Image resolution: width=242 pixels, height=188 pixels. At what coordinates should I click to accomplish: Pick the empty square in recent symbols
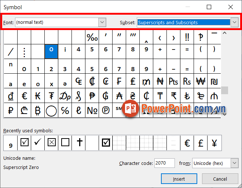65,143
